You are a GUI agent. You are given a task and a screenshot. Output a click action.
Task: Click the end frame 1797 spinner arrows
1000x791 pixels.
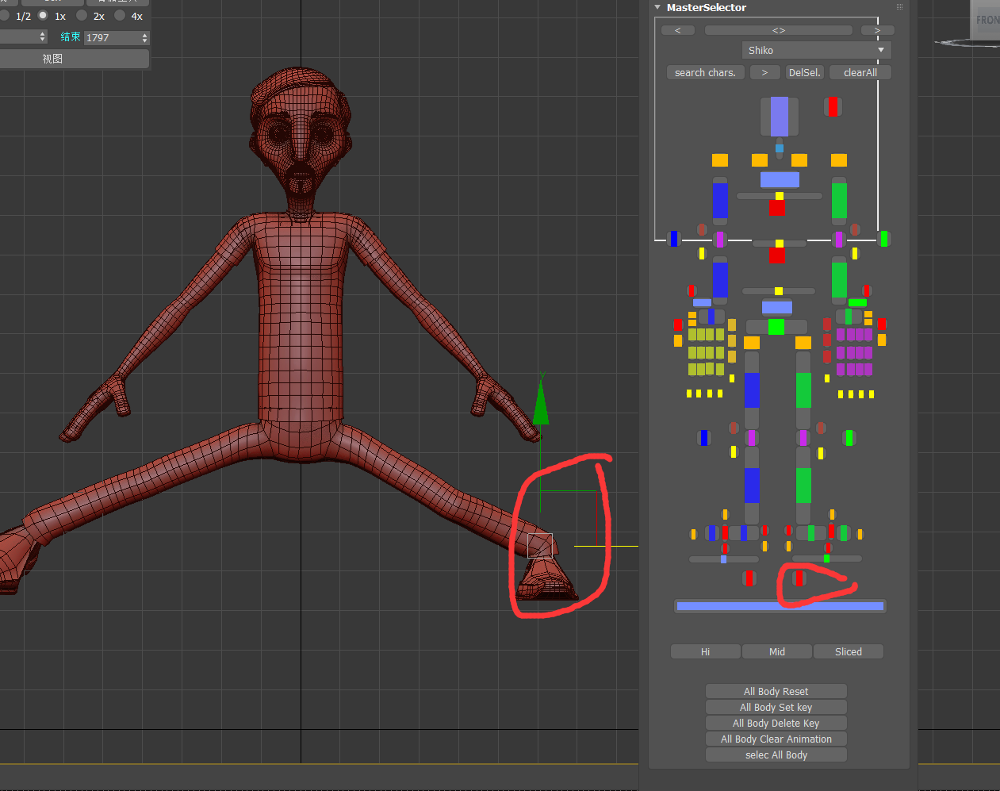[144, 37]
